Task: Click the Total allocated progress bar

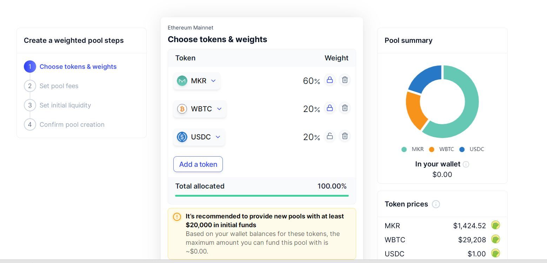Action: click(262, 196)
